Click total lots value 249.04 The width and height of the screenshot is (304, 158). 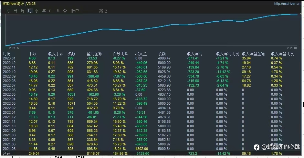[34, 153]
